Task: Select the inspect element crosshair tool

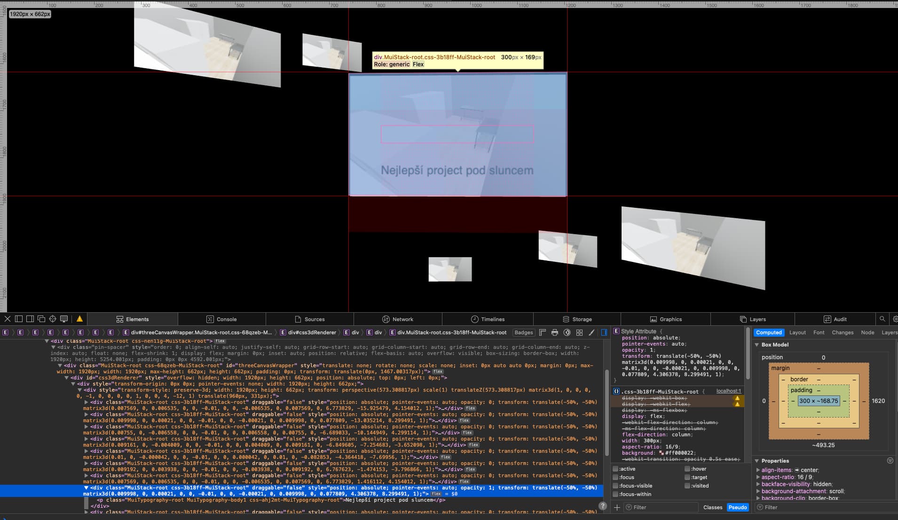Action: (x=52, y=319)
